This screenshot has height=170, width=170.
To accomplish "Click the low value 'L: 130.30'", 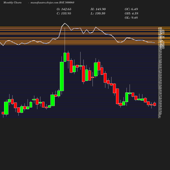I will (98, 14).
